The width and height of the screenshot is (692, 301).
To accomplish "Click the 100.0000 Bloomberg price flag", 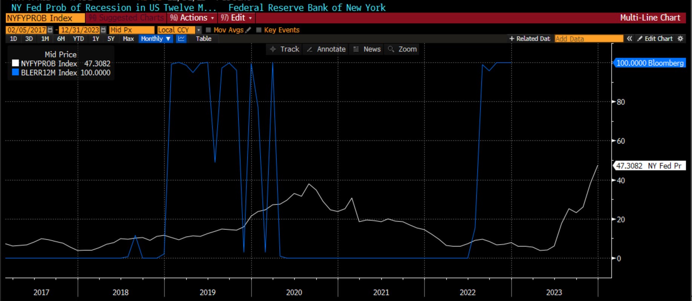I will 649,63.
